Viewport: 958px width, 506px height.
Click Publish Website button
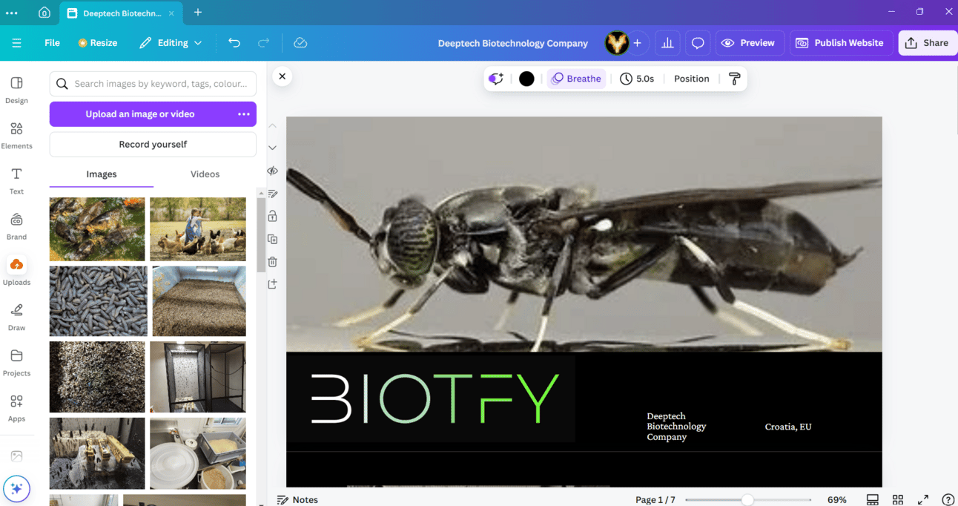[x=841, y=43]
